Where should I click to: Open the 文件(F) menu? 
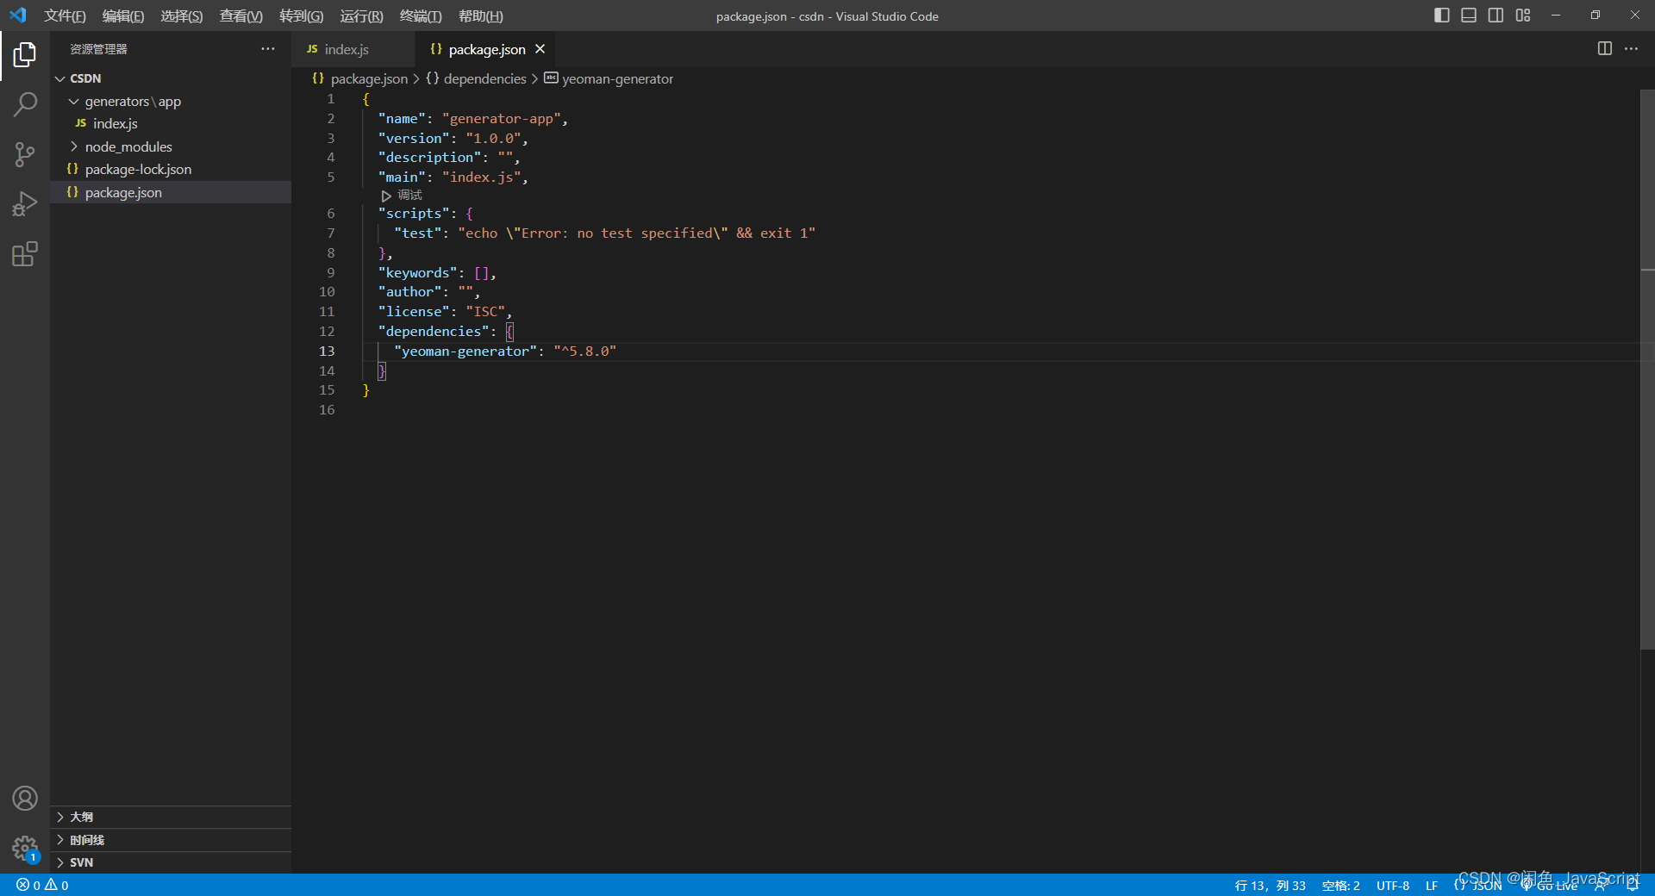click(x=65, y=16)
